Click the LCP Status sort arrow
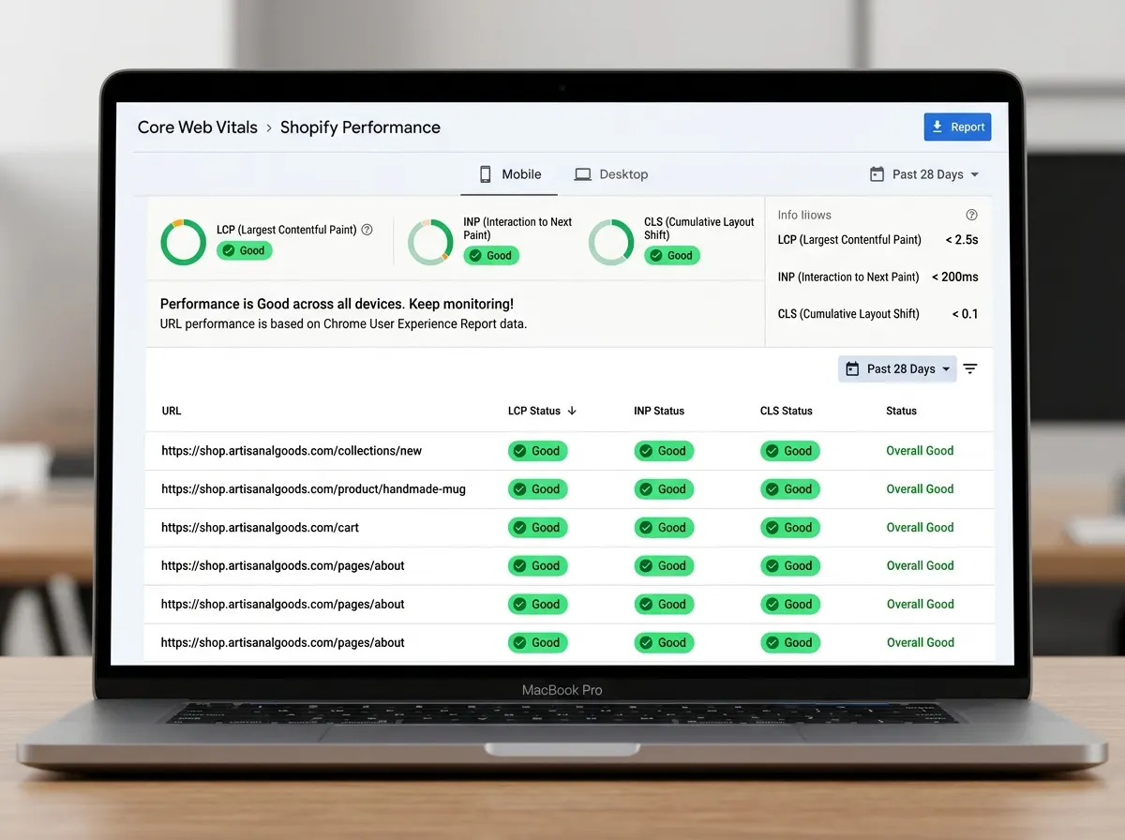The image size is (1125, 840). pos(572,411)
